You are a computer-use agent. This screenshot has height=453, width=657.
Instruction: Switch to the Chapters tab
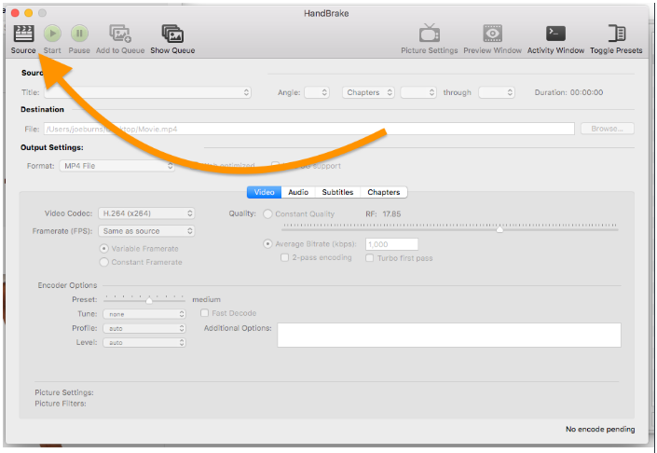tap(384, 192)
